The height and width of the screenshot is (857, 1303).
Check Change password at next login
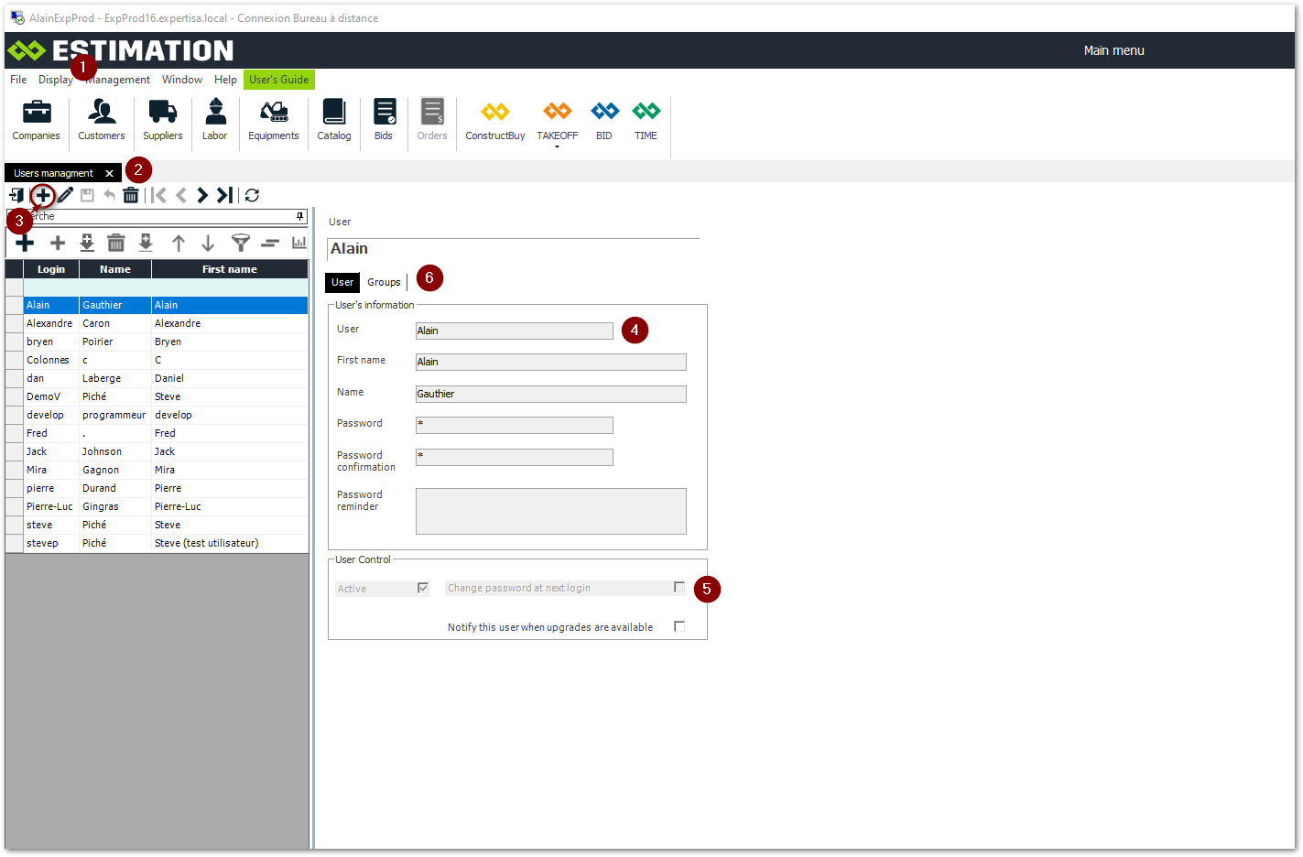pos(679,587)
